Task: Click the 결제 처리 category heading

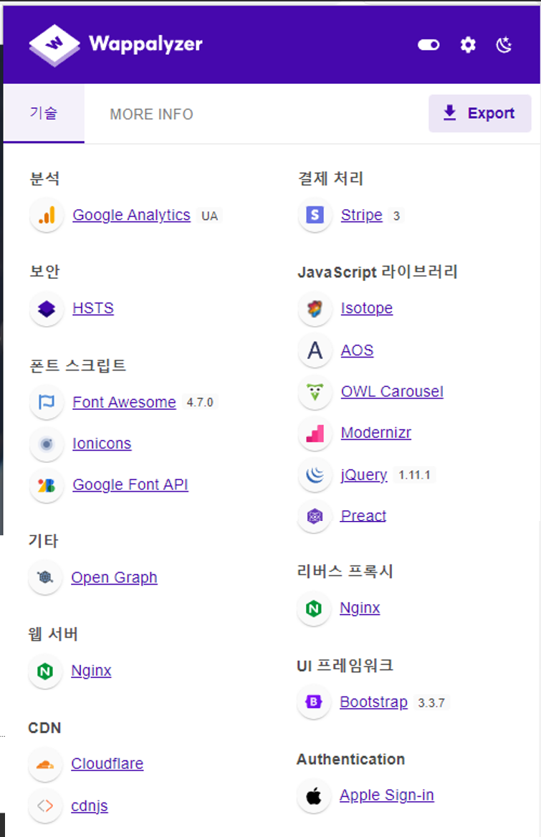Action: [330, 178]
